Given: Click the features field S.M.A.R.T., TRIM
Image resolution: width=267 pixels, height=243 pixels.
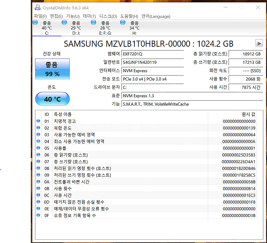Looking at the screenshot, I should pos(192,104).
